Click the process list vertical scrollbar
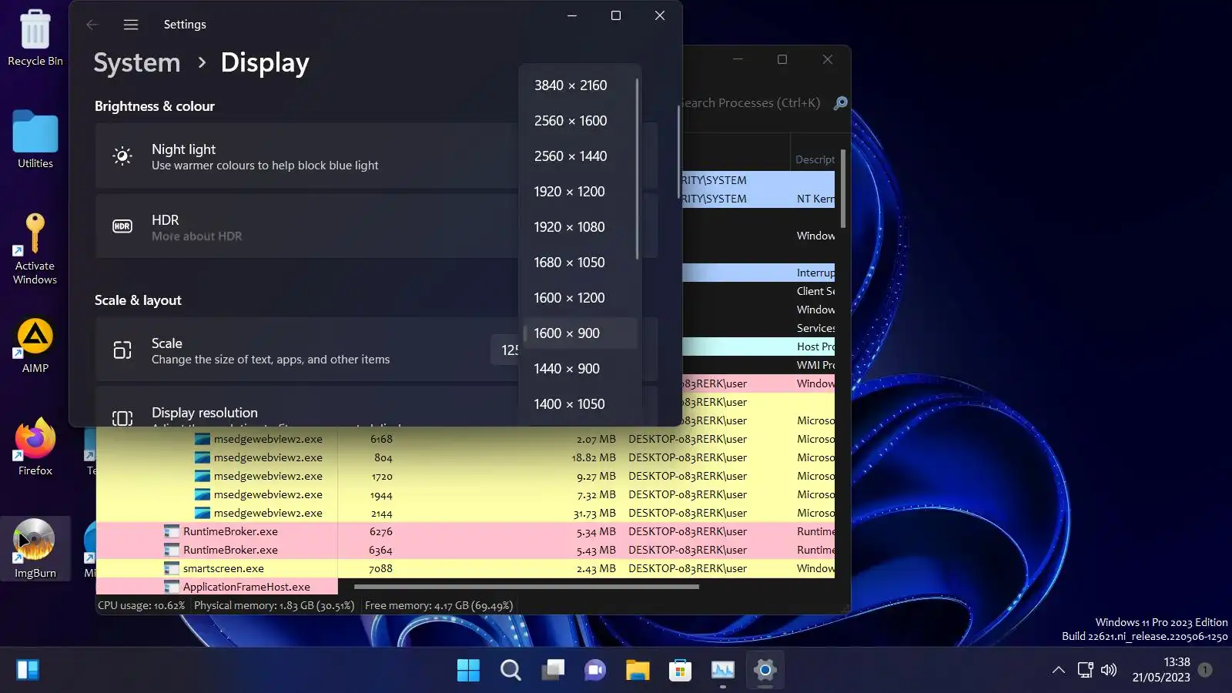 pos(843,189)
